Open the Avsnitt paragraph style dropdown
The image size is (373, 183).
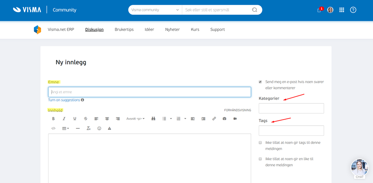[136, 119]
